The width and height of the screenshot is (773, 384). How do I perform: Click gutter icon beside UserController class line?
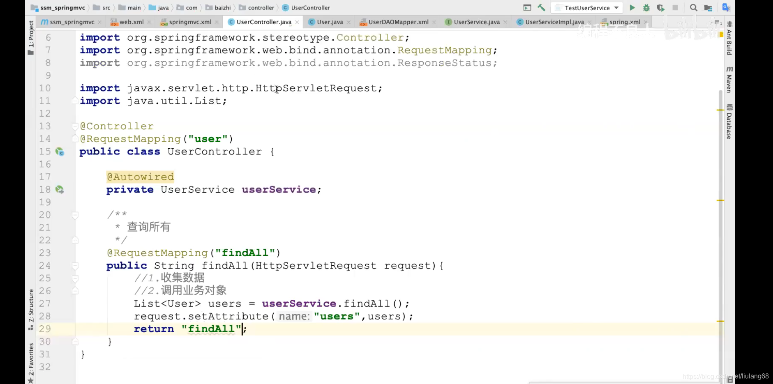point(60,152)
